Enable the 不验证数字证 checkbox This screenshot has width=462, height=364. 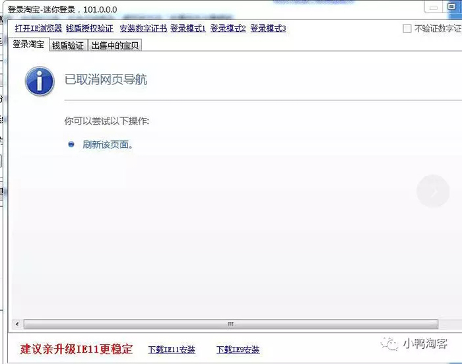pyautogui.click(x=407, y=28)
